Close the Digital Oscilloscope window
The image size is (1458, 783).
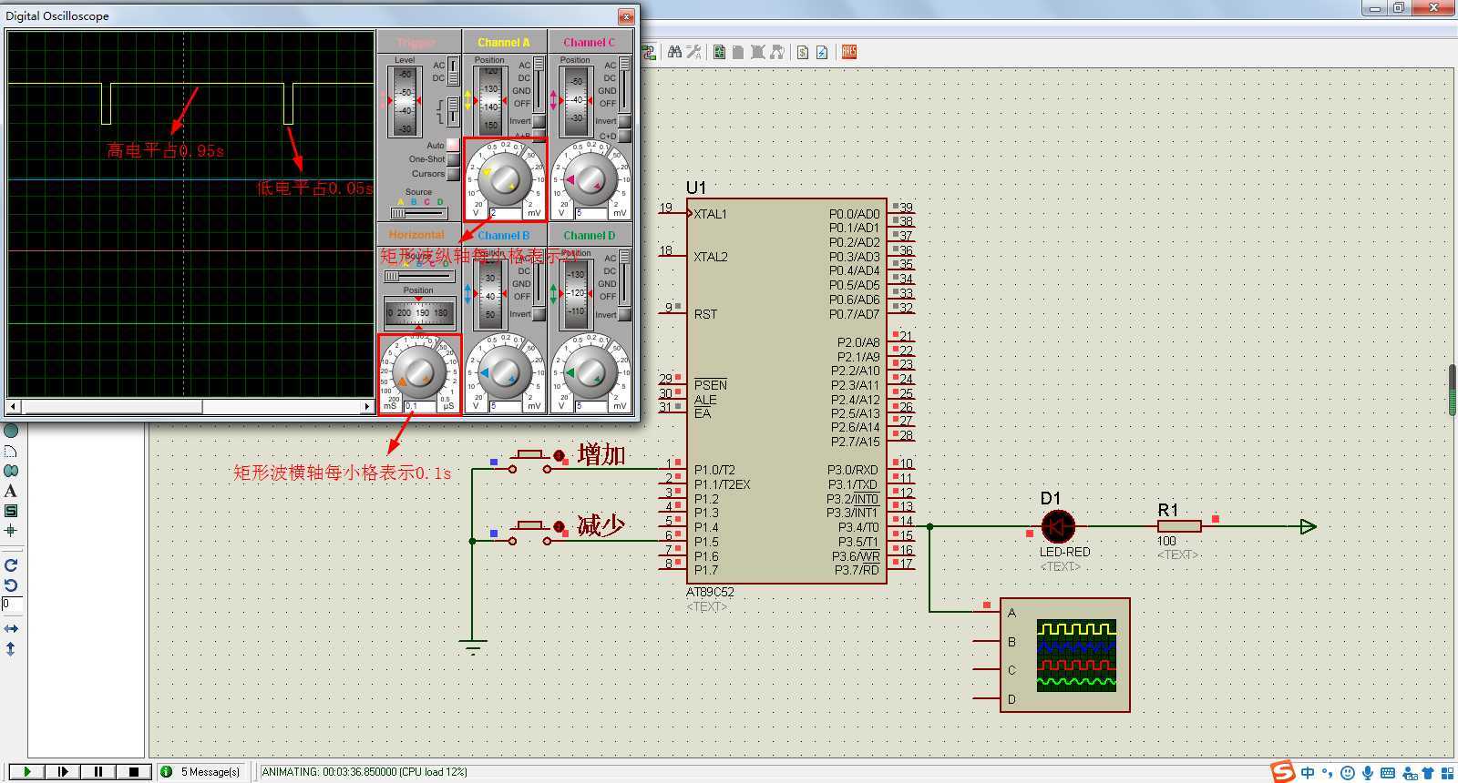tap(626, 15)
